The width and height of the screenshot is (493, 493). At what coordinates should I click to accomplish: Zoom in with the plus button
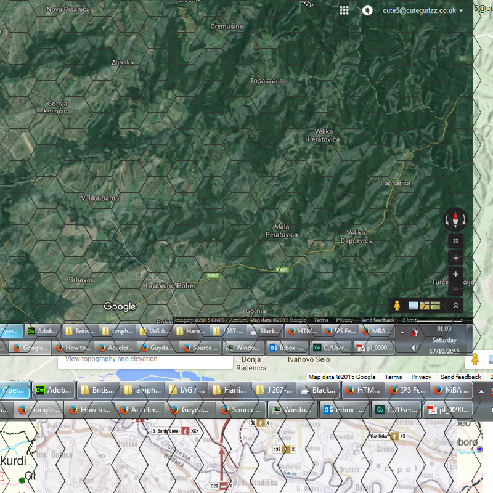click(x=455, y=274)
